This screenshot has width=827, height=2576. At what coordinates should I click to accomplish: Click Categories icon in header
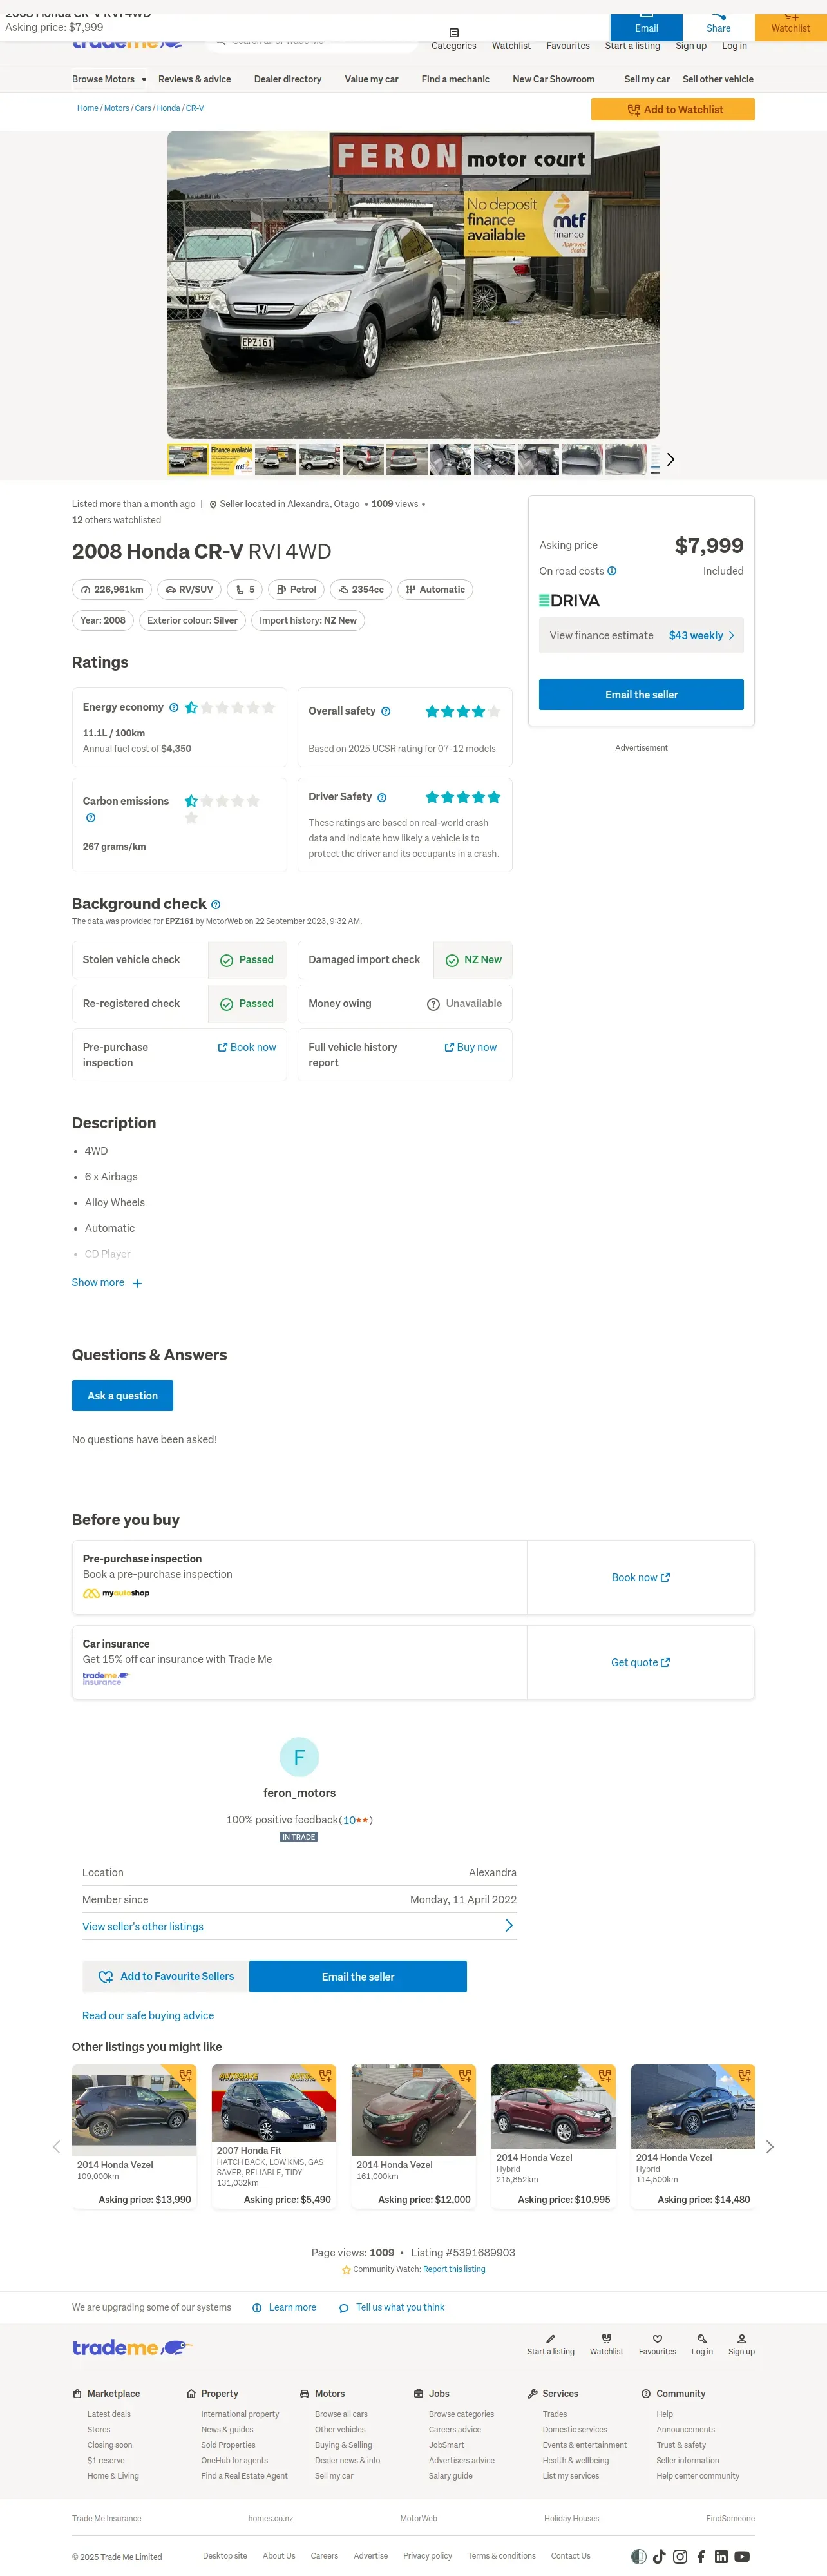point(454,33)
